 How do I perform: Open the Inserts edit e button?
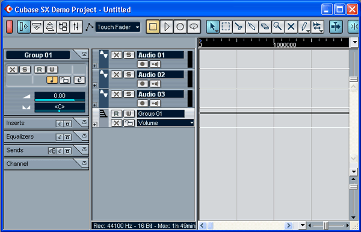[60, 124]
